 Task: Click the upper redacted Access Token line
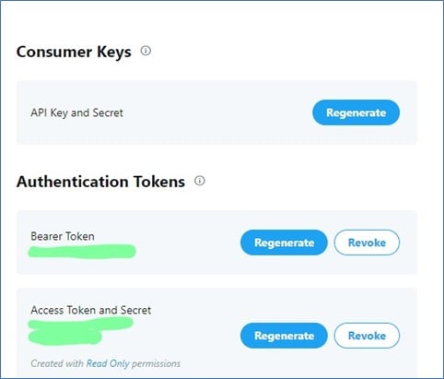pyautogui.click(x=80, y=324)
